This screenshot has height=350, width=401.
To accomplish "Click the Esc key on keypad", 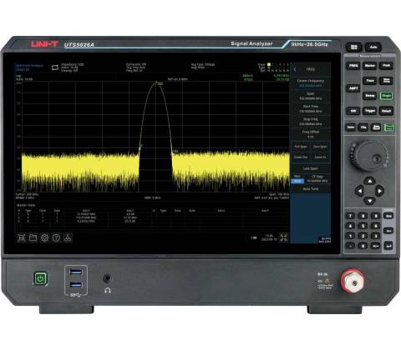I will [388, 216].
